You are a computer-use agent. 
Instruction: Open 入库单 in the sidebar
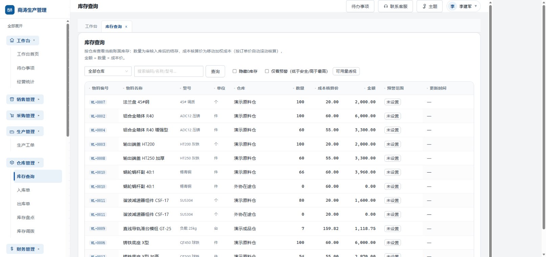(24, 190)
